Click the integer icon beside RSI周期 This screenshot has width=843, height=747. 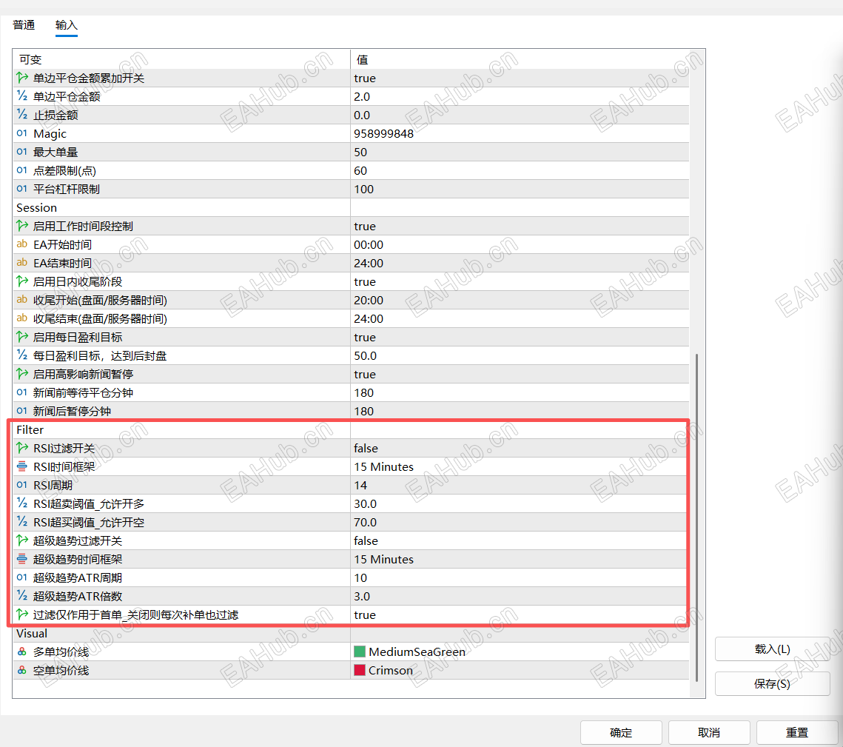[22, 485]
